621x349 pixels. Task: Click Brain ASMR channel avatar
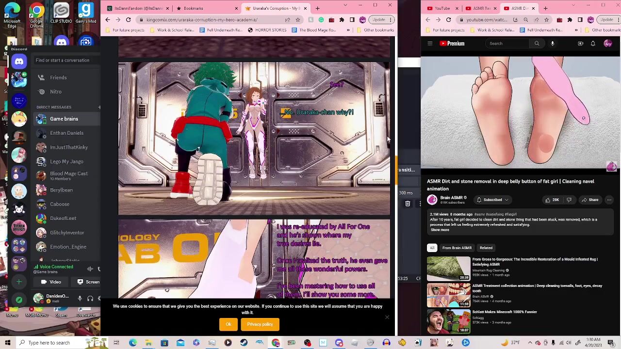(x=432, y=200)
